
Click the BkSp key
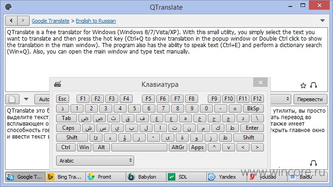point(253,109)
